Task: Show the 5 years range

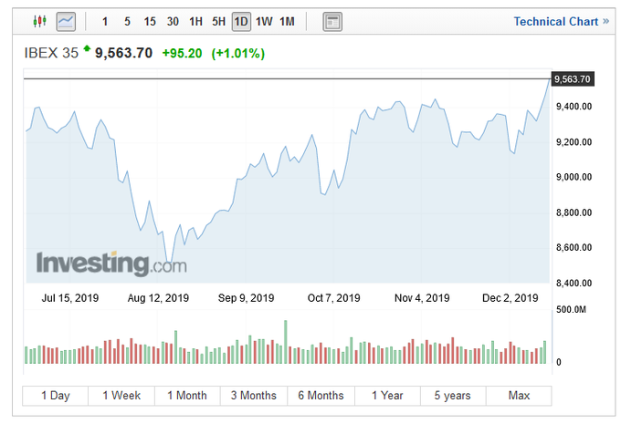Action: (453, 396)
